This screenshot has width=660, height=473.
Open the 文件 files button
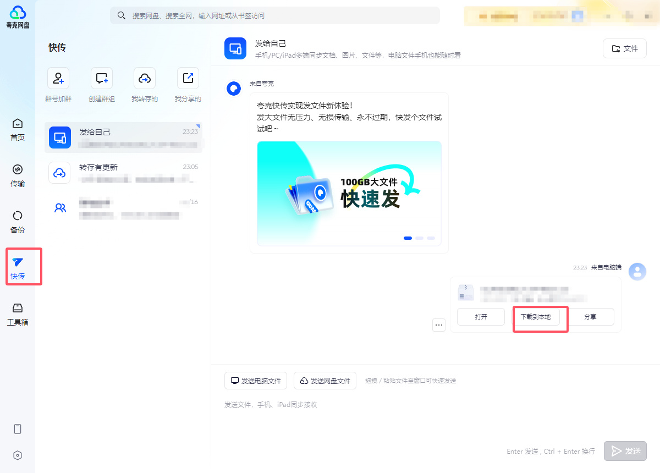(625, 48)
